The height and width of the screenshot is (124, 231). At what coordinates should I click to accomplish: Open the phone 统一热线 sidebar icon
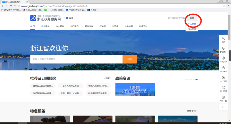[x=223, y=89]
